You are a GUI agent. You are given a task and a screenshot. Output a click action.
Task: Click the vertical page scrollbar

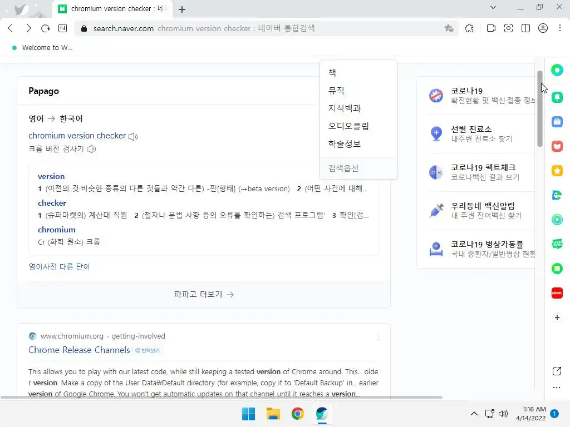point(540,109)
